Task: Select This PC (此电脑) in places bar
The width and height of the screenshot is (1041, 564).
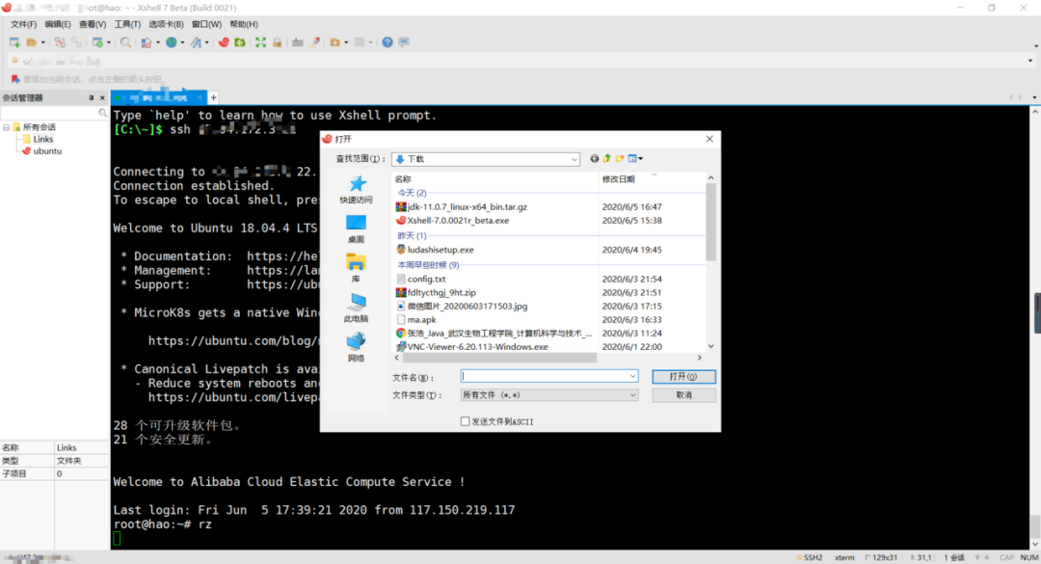Action: point(356,309)
